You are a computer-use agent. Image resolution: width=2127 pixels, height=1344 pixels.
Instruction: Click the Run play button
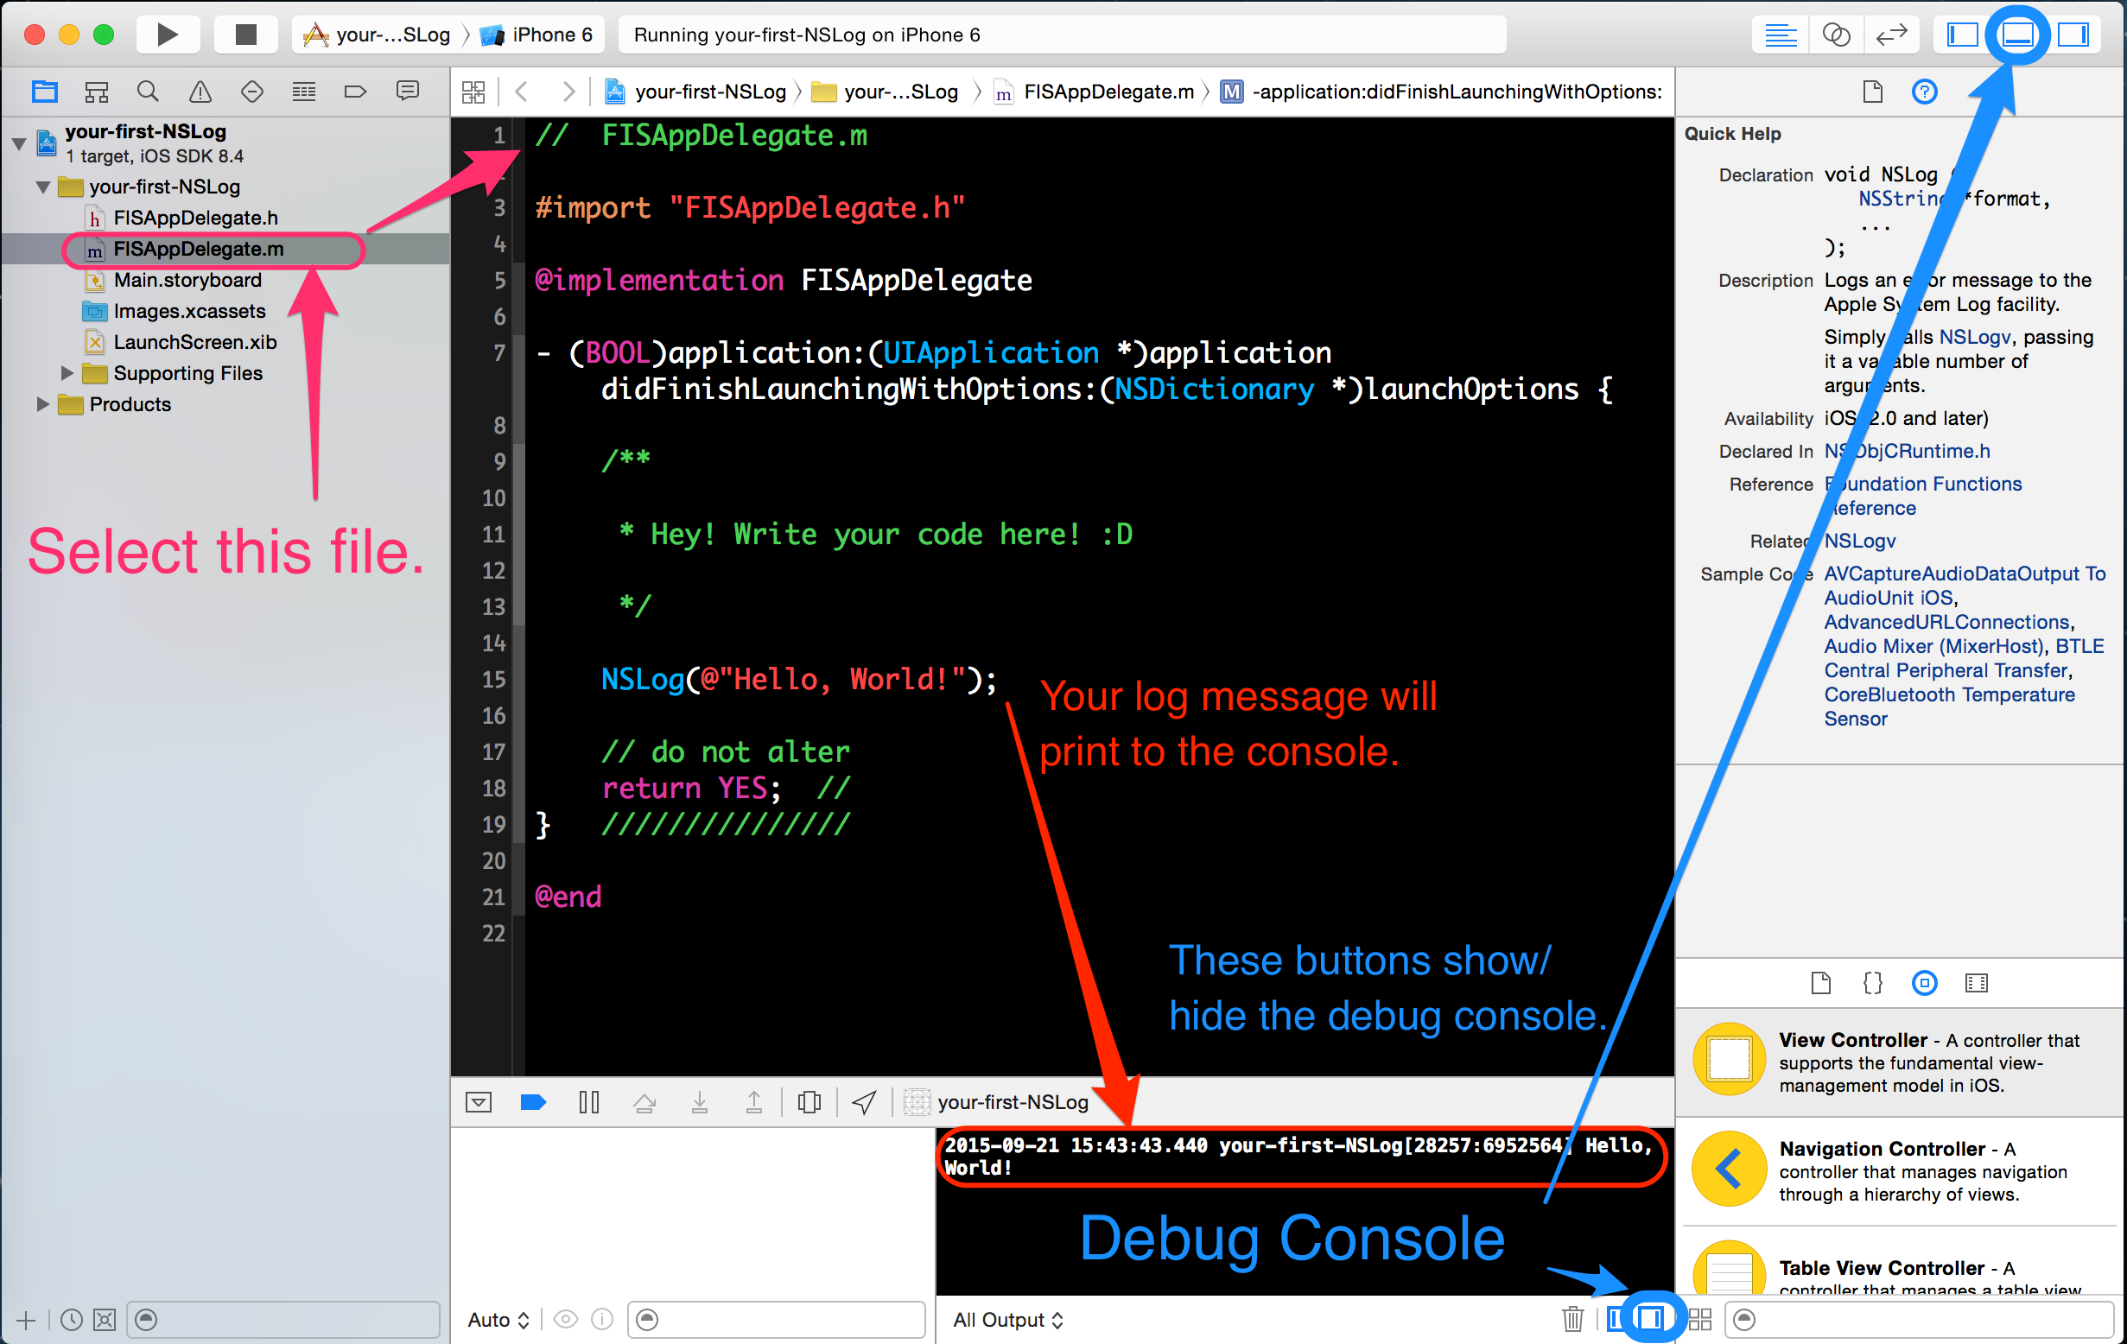[167, 35]
